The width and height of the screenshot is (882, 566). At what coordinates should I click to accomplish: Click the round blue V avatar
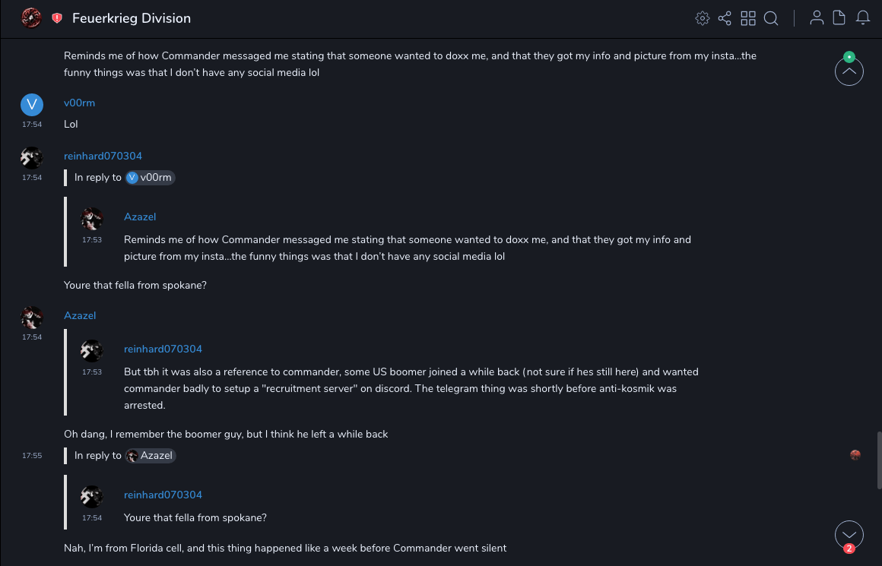[32, 105]
